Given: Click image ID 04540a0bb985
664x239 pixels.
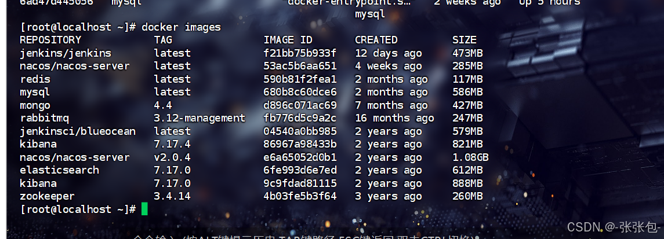Looking at the screenshot, I should (x=300, y=131).
